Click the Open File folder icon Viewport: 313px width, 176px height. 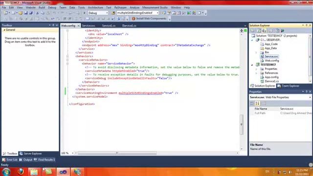tap(21, 13)
